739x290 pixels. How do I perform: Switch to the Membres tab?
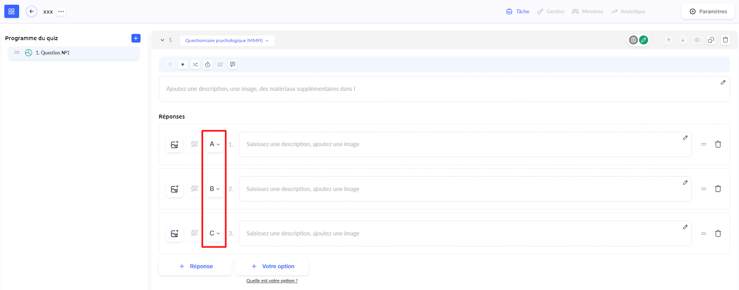coord(588,12)
